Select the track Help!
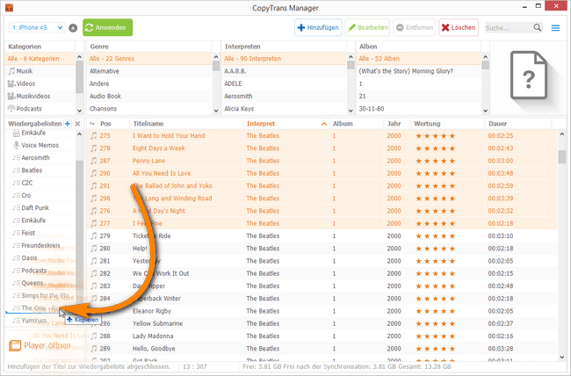Screen dimensions: 571x376 tap(322, 249)
